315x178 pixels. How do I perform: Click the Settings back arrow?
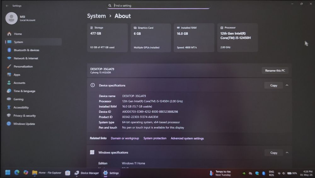(x=7, y=6)
